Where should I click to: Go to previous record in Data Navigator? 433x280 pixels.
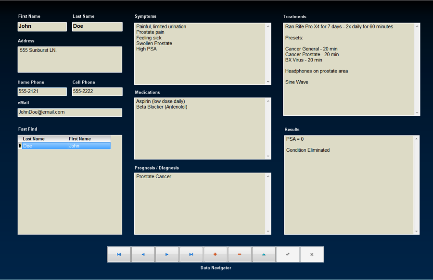pos(143,255)
